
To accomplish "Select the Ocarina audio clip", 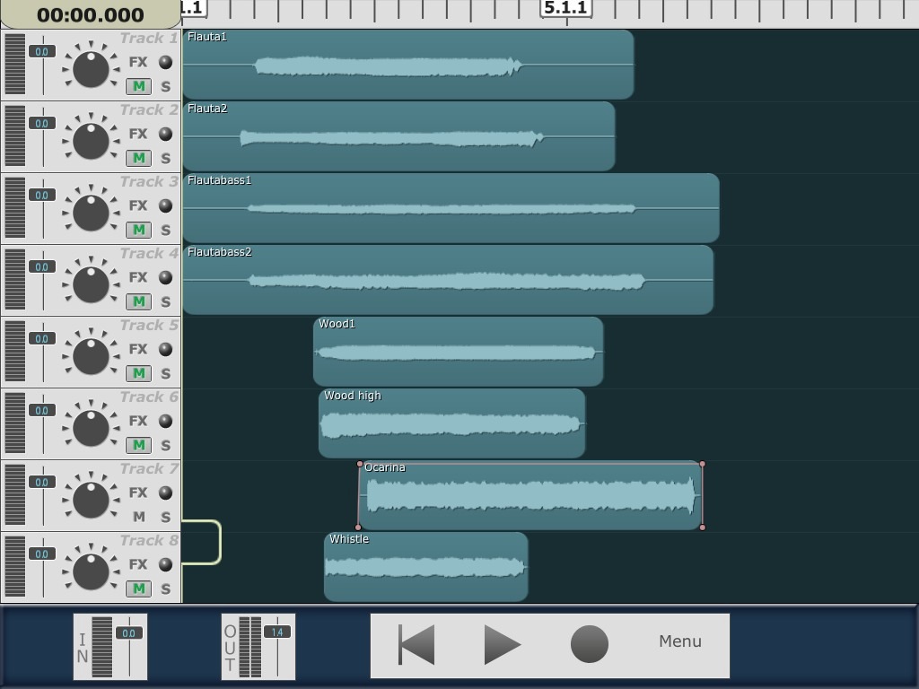I will (530, 495).
